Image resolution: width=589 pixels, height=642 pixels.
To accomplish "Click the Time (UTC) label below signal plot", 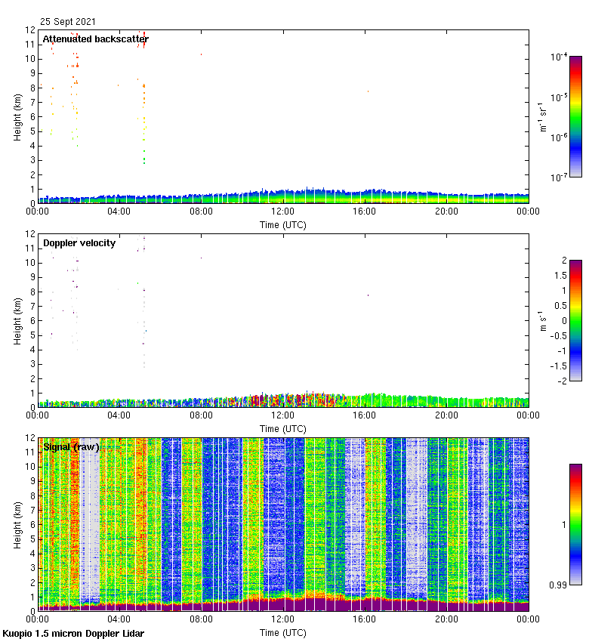I will tap(282, 632).
